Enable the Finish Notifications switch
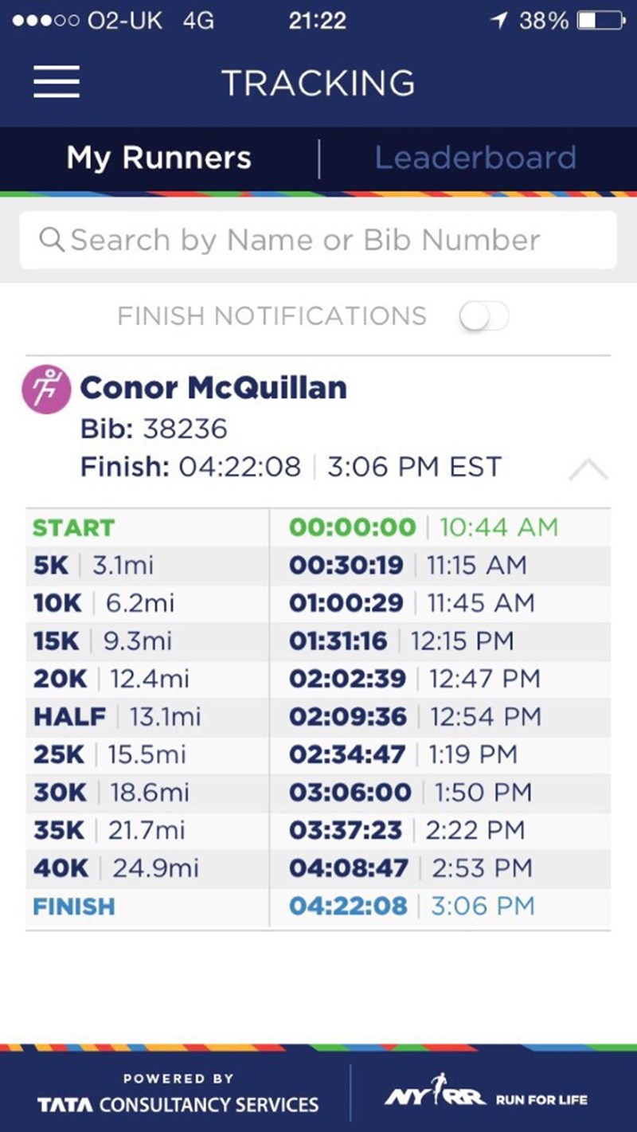Image resolution: width=637 pixels, height=1132 pixels. point(483,317)
